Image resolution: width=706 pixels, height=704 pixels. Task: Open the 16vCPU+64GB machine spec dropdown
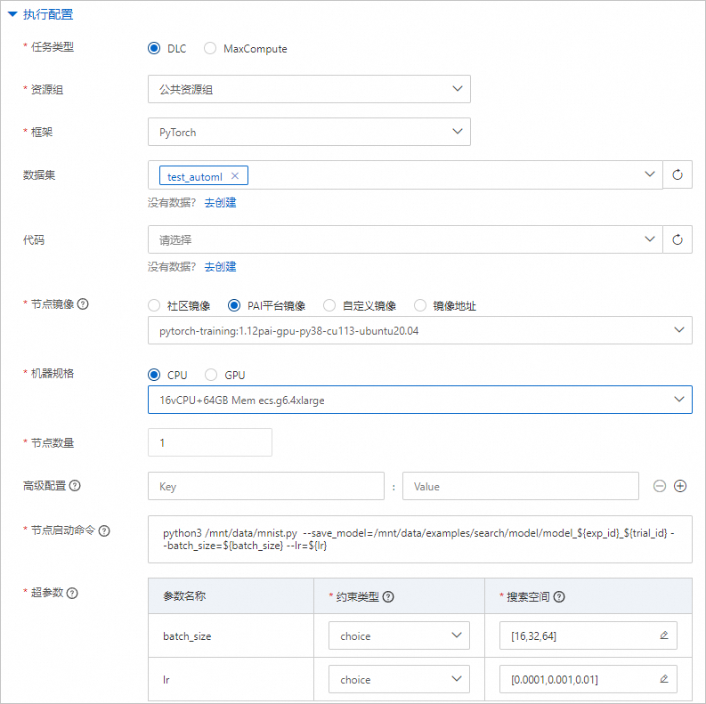pyautogui.click(x=419, y=400)
